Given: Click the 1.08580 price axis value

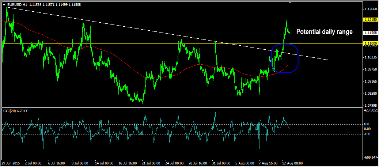Looking at the screenshot, I should 371,94.
